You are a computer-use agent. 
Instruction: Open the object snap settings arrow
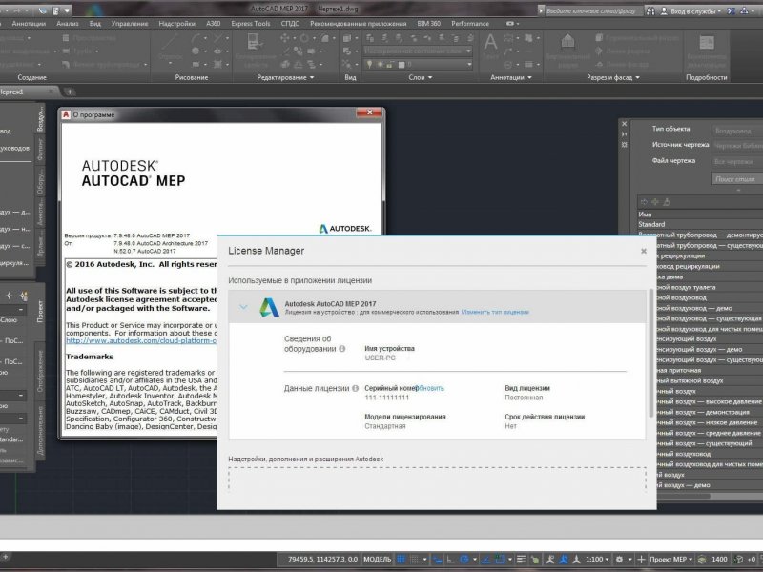[510, 560]
